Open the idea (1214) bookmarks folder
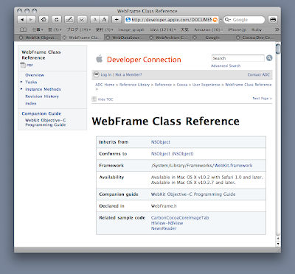The height and width of the screenshot is (274, 295). (163, 29)
